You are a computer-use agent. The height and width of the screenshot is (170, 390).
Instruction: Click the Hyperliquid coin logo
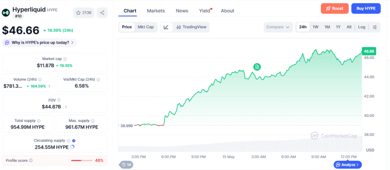point(6,13)
